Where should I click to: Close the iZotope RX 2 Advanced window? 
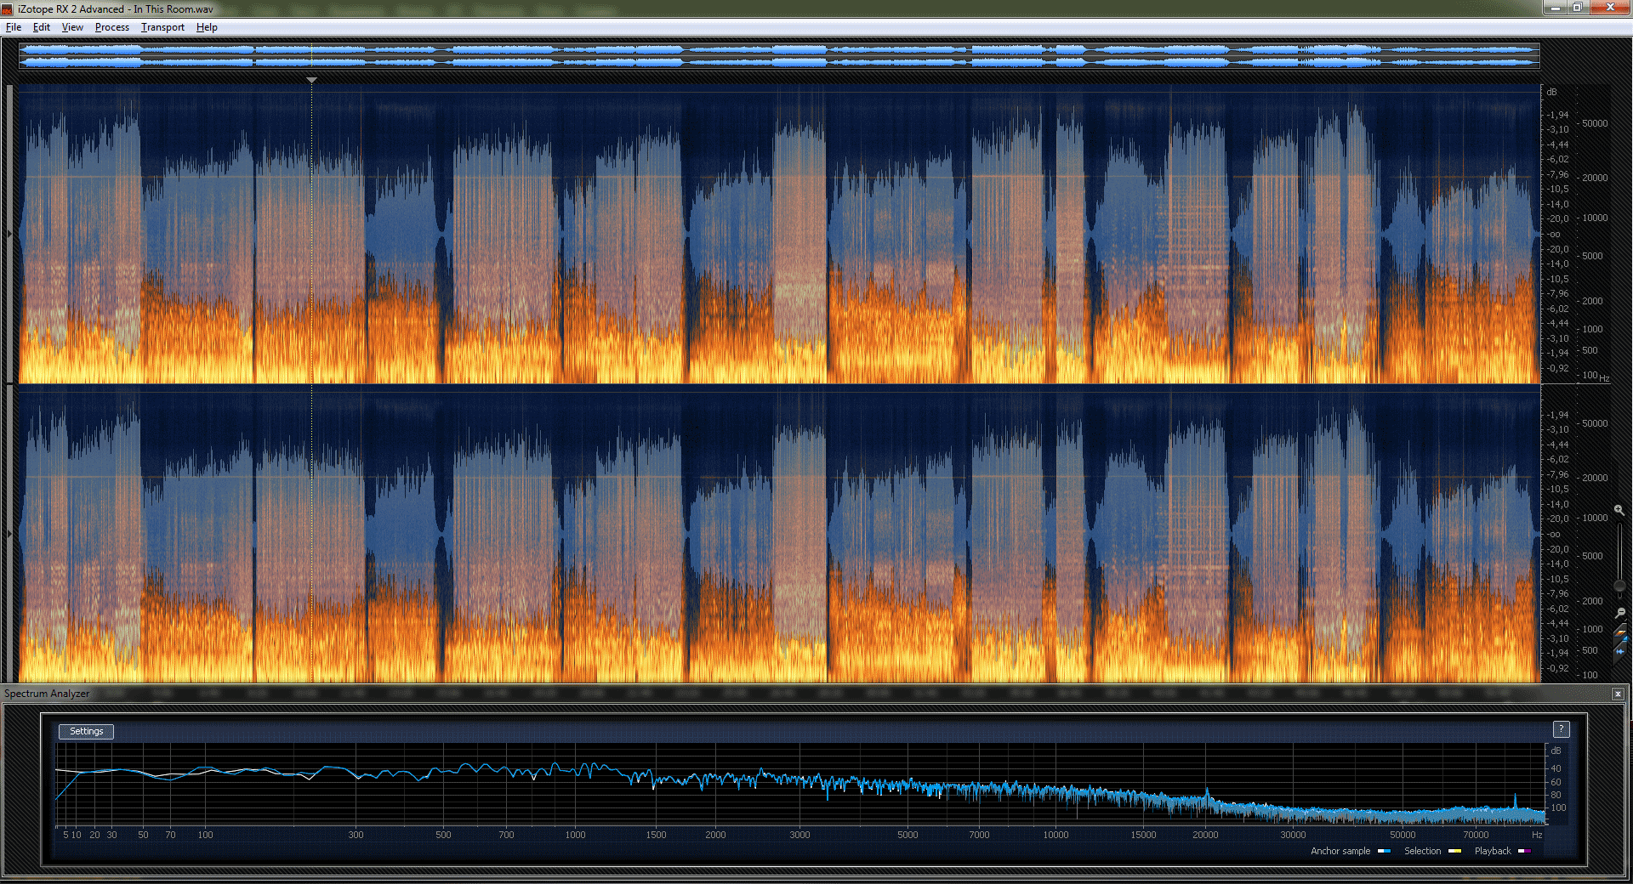click(x=1609, y=8)
